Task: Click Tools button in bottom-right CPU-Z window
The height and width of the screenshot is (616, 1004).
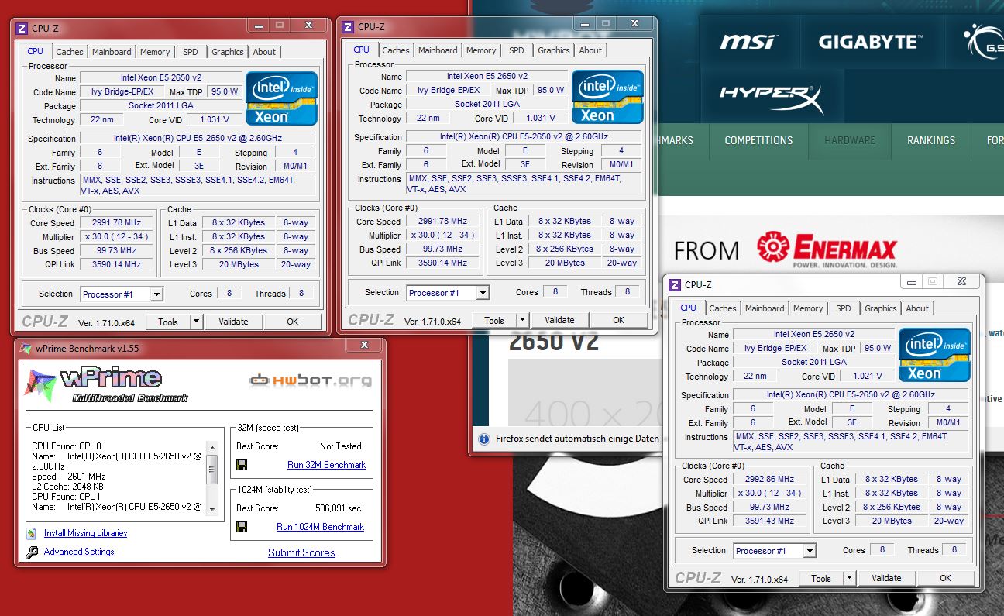Action: tap(821, 578)
